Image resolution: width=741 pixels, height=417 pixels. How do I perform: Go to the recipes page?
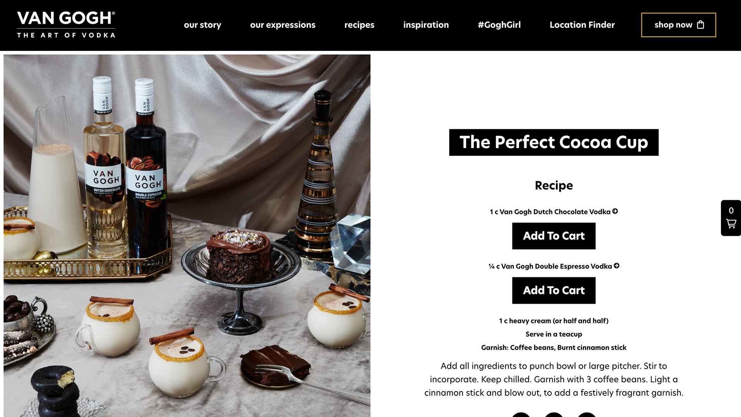click(359, 25)
